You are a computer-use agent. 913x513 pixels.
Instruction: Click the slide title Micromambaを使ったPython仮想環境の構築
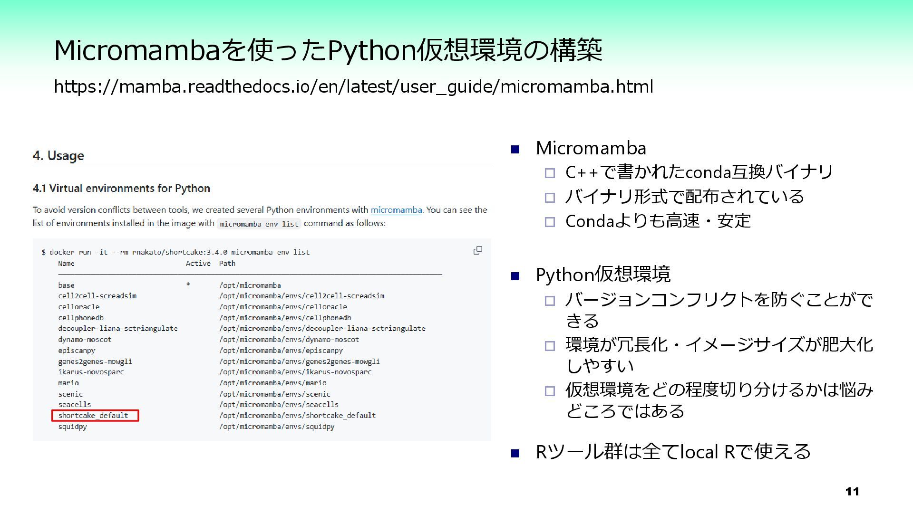click(x=328, y=50)
